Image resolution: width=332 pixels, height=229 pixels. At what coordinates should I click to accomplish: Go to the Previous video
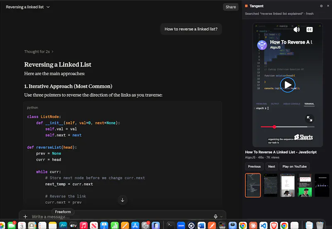[x=254, y=167]
